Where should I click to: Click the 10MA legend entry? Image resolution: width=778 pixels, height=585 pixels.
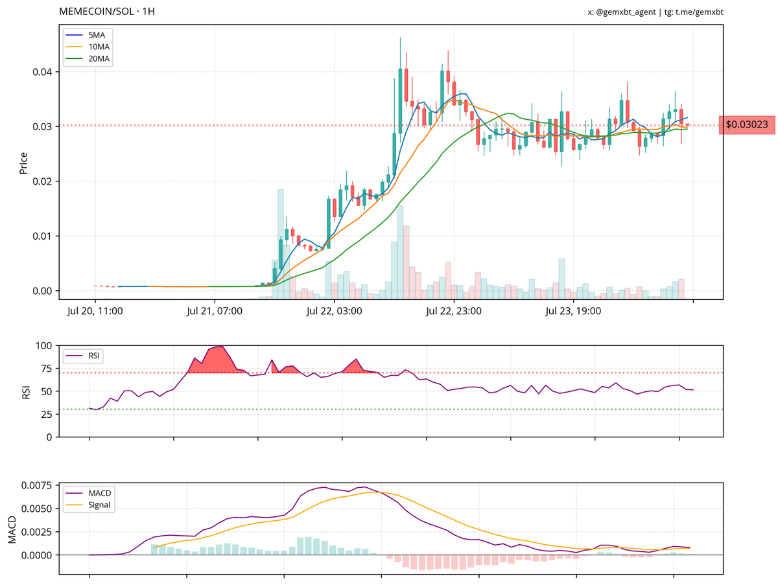(x=89, y=47)
